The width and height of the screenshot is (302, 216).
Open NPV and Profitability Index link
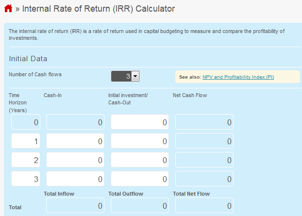click(x=238, y=77)
